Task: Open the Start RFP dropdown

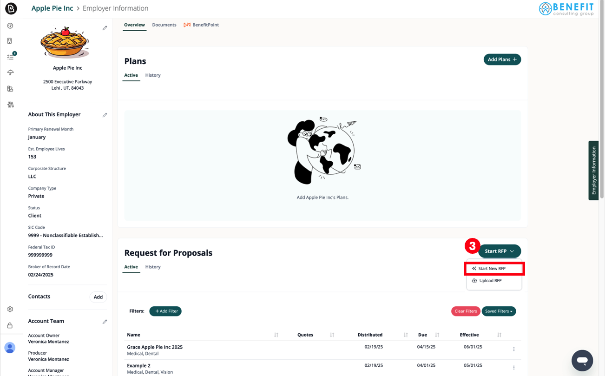Action: tap(499, 251)
